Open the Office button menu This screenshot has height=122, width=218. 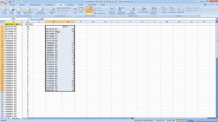(3, 2)
